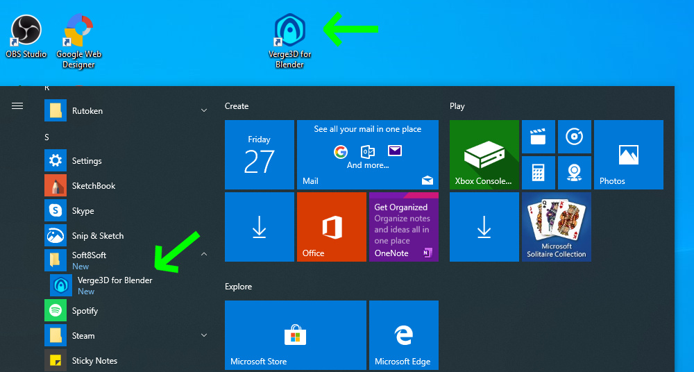Viewport: 694px width, 372px height.
Task: Select the Soft8Soft folder label
Action: [x=89, y=255]
